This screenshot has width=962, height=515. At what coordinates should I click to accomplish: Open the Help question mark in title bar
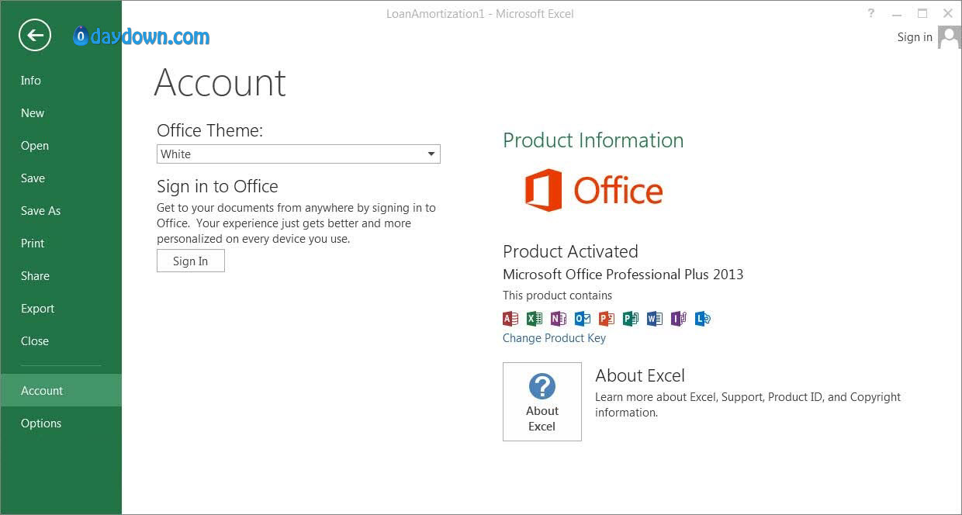coord(871,13)
